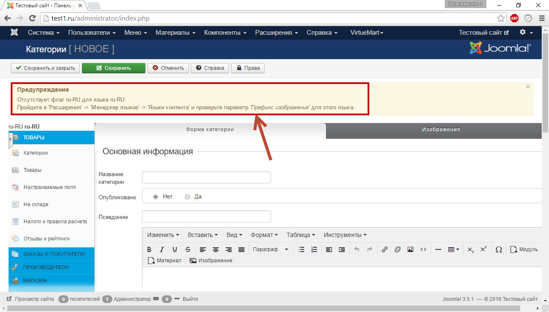Image resolution: width=549 pixels, height=312 pixels.
Task: Select the underline icon
Action: pyautogui.click(x=175, y=249)
